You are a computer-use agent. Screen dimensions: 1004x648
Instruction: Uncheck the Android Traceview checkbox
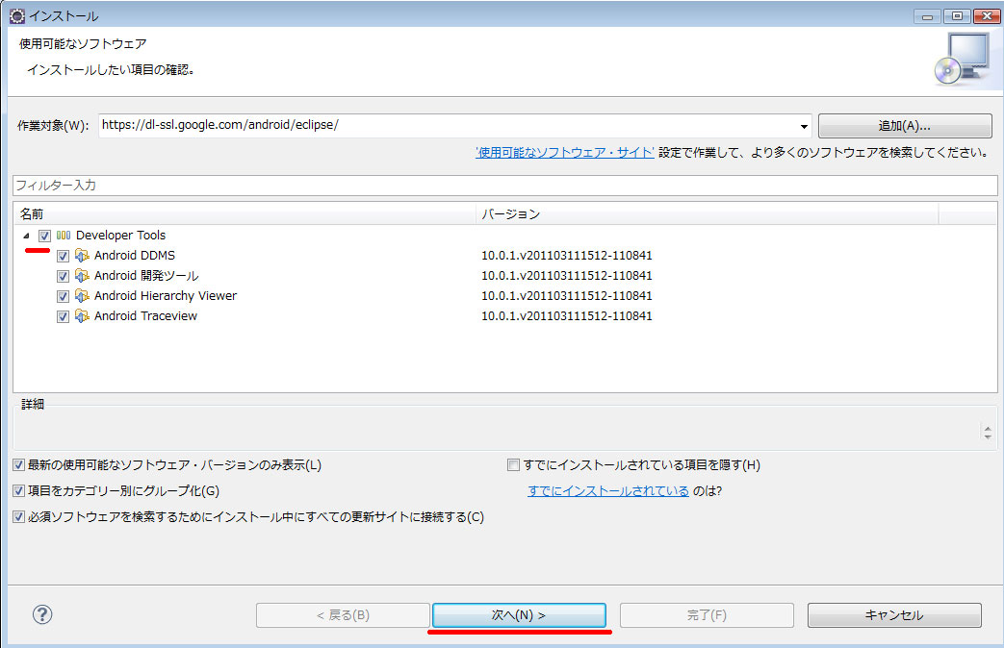pyautogui.click(x=63, y=316)
